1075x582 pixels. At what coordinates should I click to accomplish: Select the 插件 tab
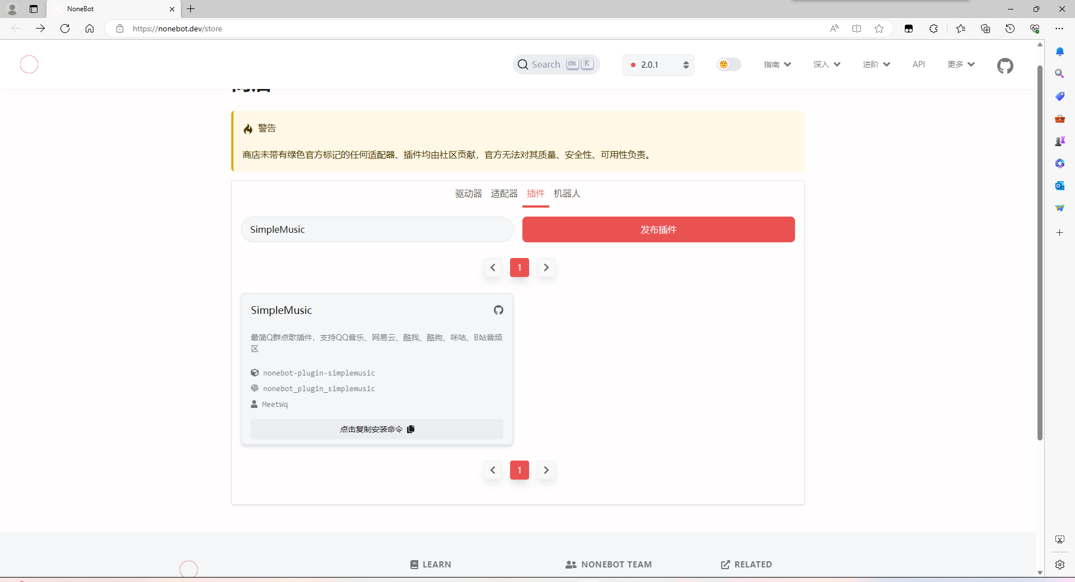[536, 194]
